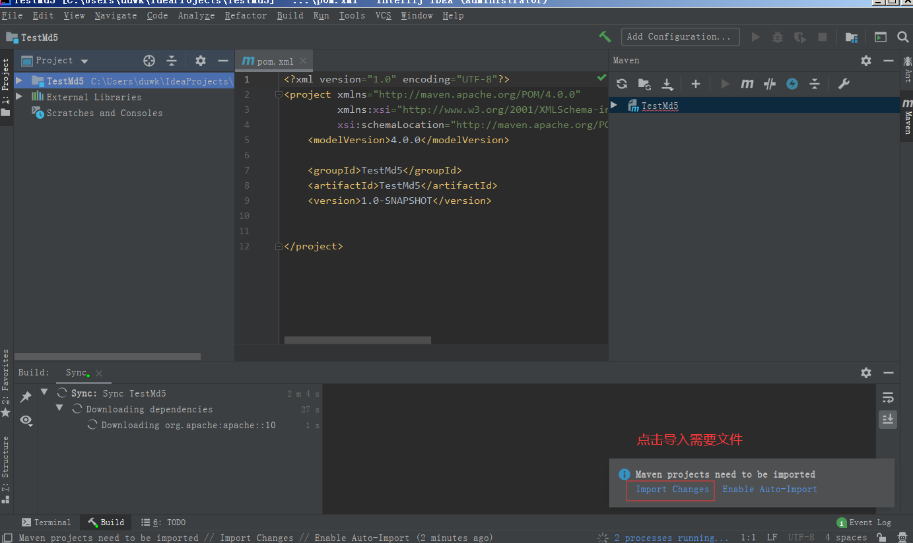Reimport all Maven projects icon
The image size is (913, 543).
[621, 84]
